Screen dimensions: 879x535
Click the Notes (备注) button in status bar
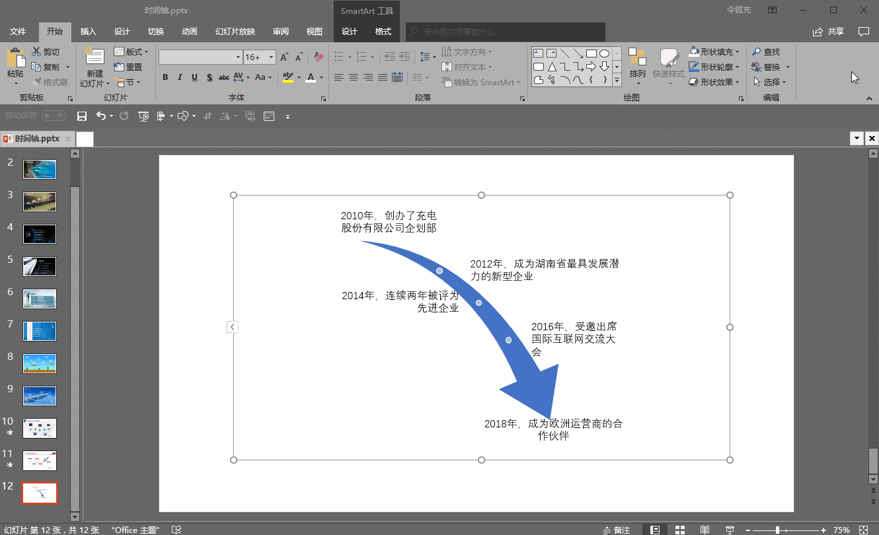616,530
